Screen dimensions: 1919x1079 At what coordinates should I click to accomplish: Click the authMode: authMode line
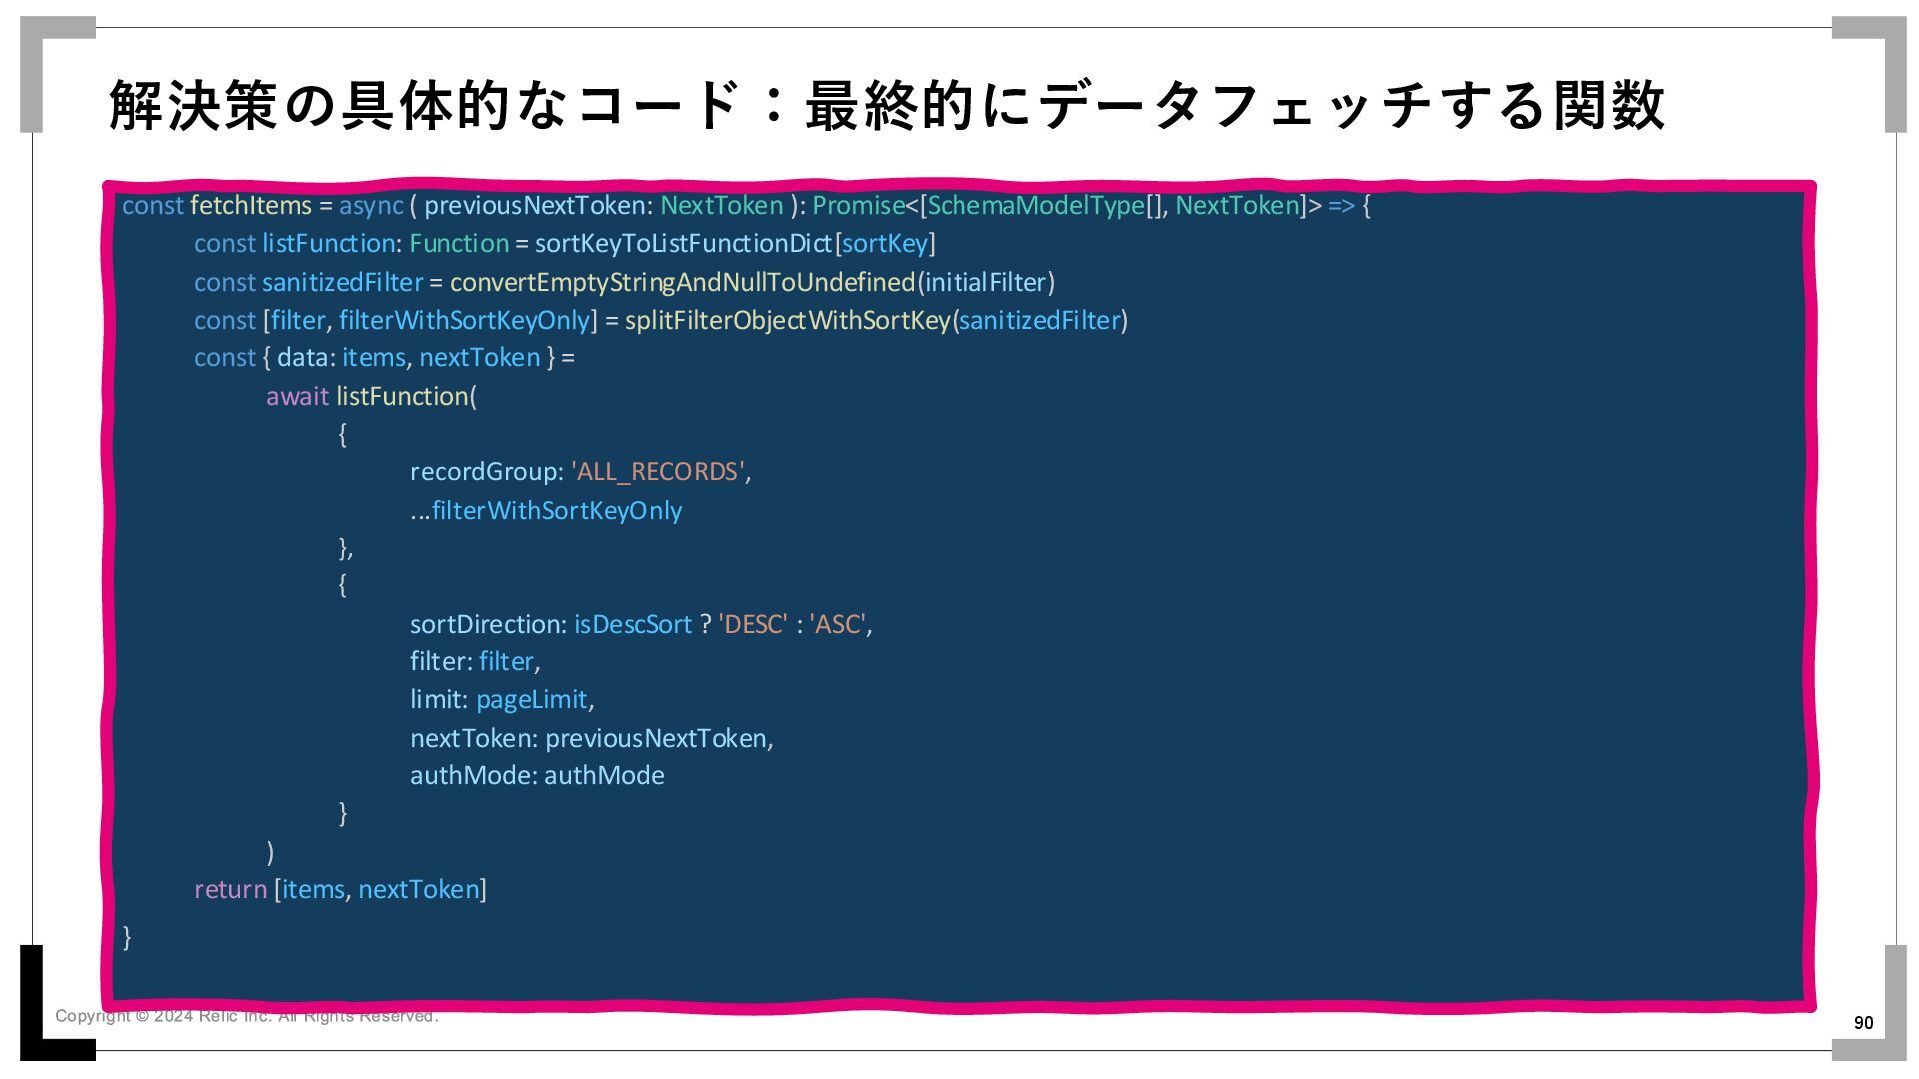point(537,776)
